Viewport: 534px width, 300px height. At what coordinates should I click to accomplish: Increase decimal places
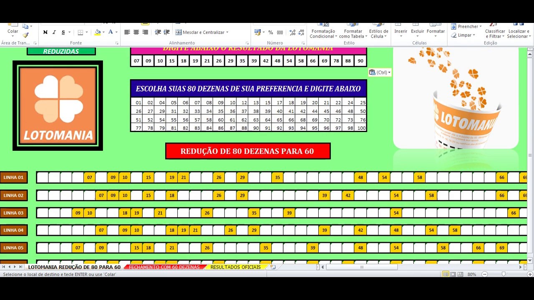pyautogui.click(x=292, y=32)
